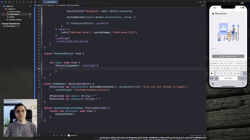Pause program execution in debug bar

point(39,135)
